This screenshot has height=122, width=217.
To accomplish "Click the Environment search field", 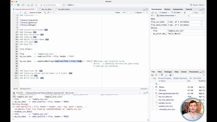I will pyautogui.click(x=196, y=16).
